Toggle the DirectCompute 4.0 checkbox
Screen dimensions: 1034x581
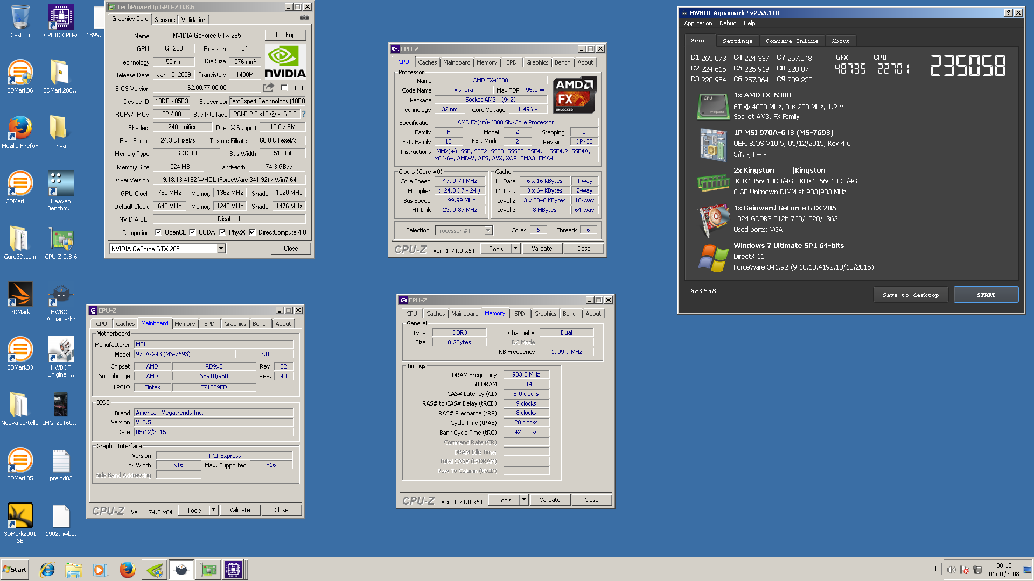pyautogui.click(x=252, y=232)
